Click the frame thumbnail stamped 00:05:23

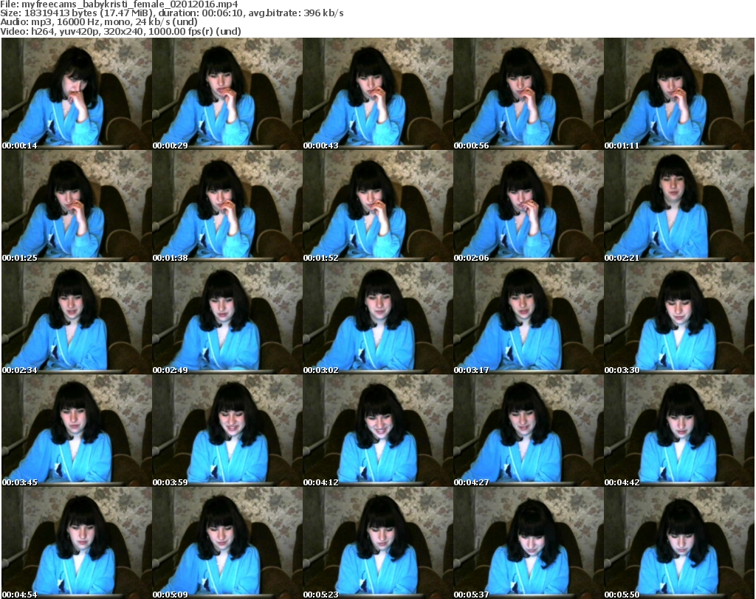[378, 543]
